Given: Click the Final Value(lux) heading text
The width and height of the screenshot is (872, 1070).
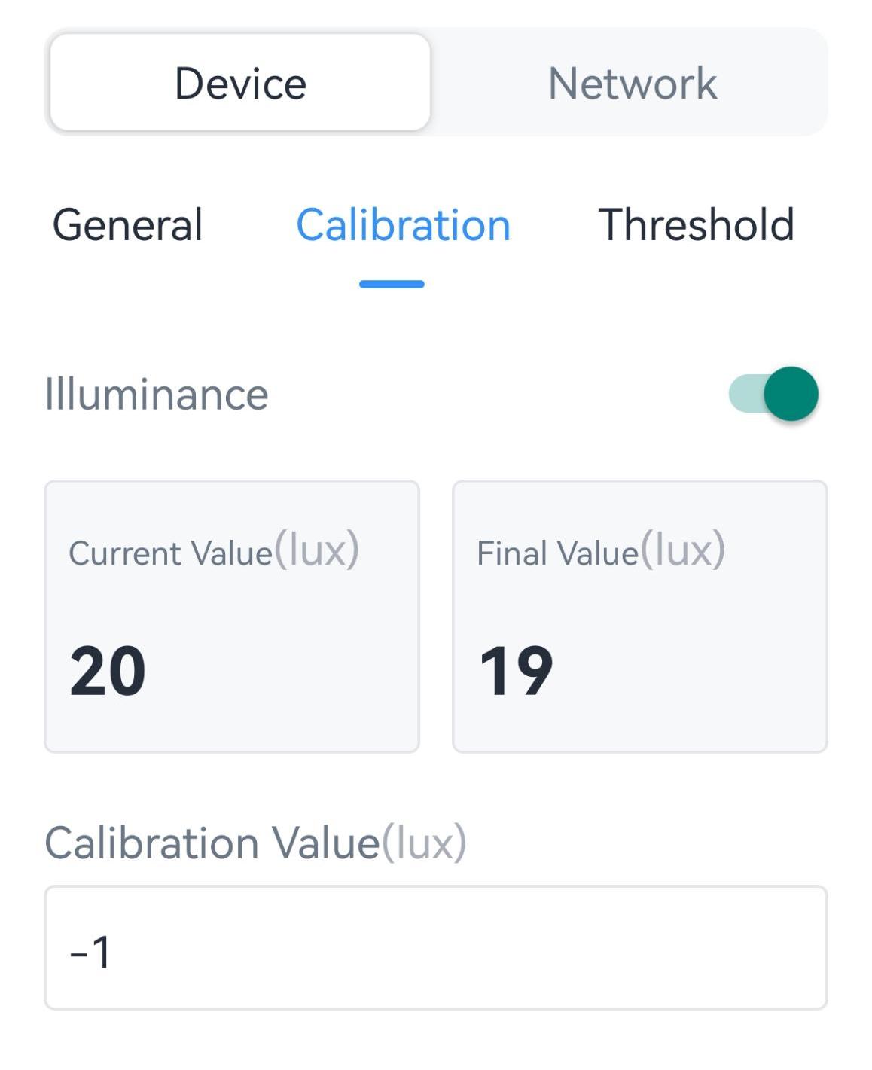Looking at the screenshot, I should click(601, 552).
